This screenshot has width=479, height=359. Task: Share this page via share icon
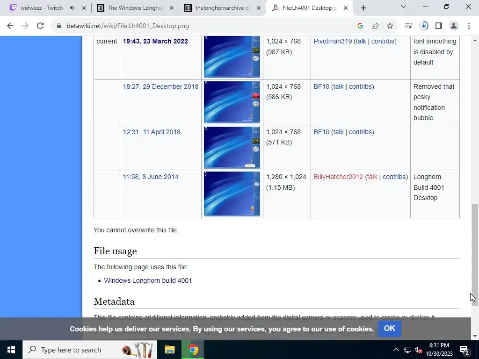pos(375,26)
